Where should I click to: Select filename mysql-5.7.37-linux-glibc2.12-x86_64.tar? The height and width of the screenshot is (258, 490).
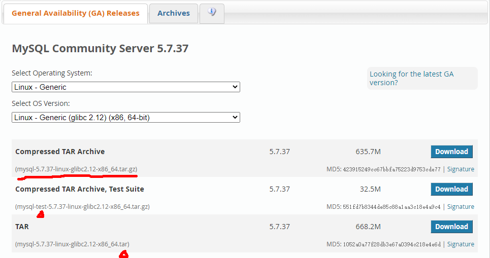(72, 244)
